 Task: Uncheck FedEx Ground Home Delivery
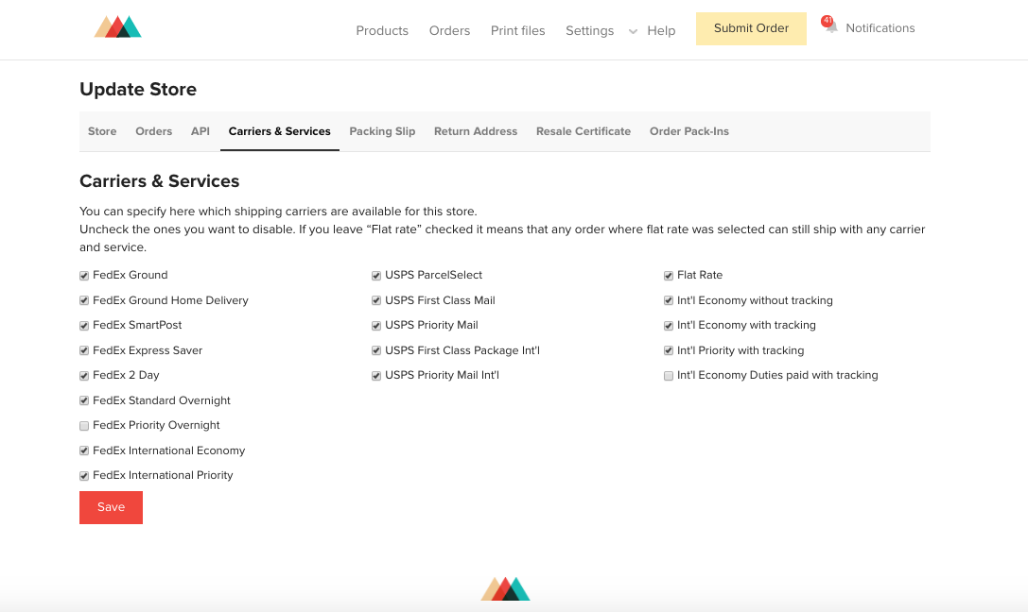84,300
